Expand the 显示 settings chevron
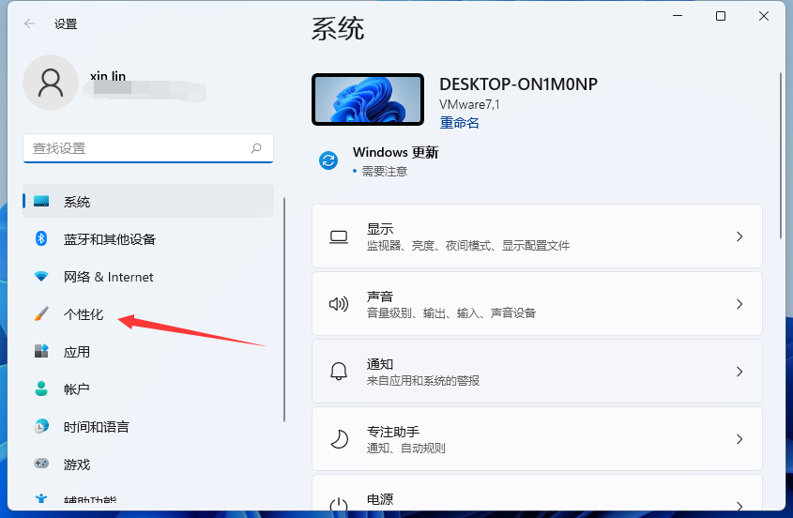793x518 pixels. (x=740, y=236)
